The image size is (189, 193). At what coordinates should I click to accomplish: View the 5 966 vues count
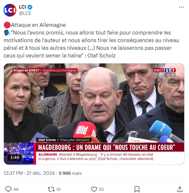coord(70,173)
